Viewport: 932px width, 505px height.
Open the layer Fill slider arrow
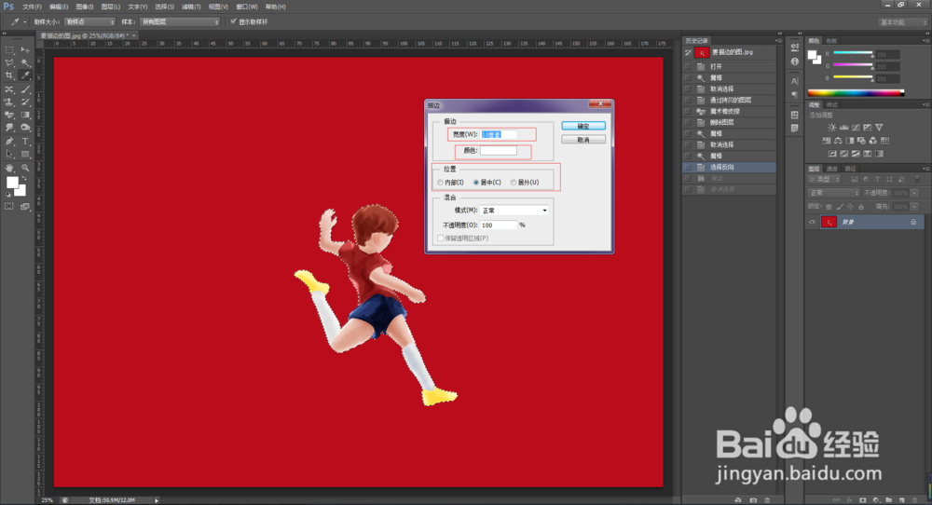(914, 207)
